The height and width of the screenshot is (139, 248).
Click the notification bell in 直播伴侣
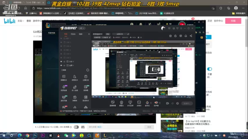pos(186,36)
